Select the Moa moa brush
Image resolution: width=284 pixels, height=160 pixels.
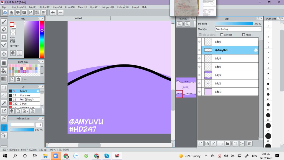click(24, 95)
